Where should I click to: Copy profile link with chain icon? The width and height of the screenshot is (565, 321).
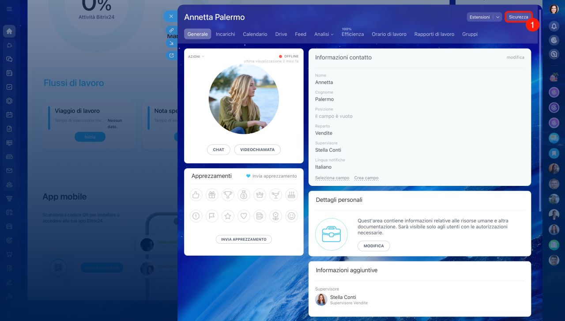click(x=171, y=30)
